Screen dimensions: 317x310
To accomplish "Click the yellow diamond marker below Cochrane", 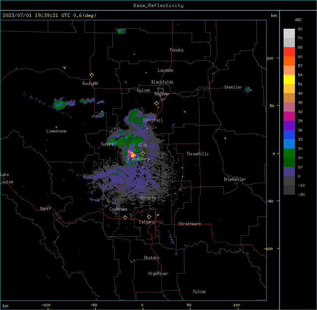I will click(x=125, y=217).
